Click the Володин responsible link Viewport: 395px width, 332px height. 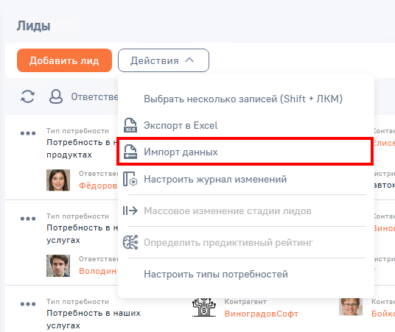click(98, 271)
